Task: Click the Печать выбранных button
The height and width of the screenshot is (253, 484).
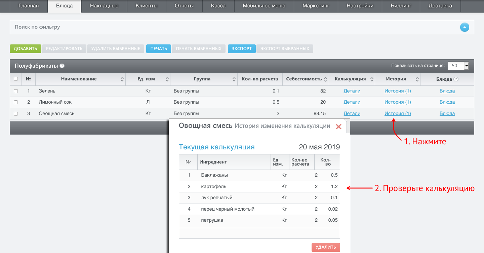Action: click(x=199, y=49)
